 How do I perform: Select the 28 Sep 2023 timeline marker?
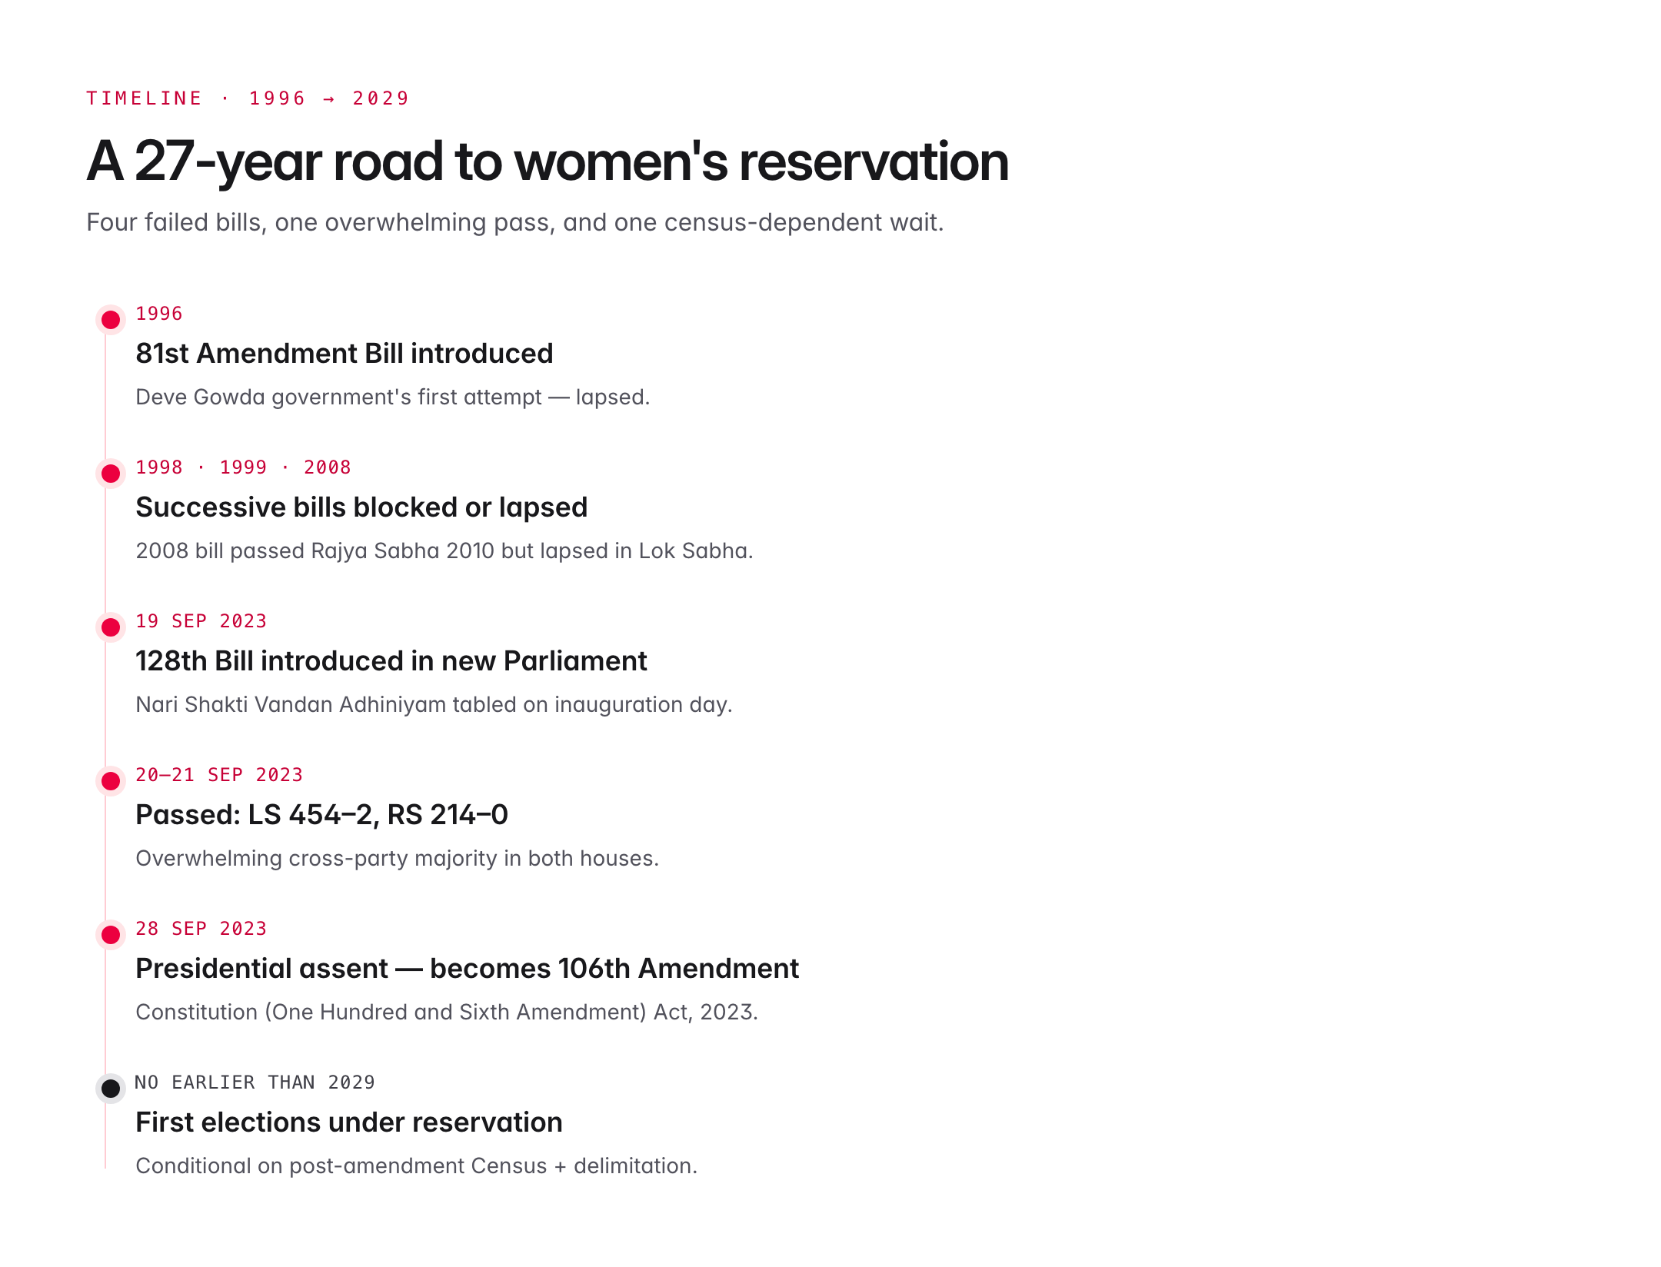(111, 935)
